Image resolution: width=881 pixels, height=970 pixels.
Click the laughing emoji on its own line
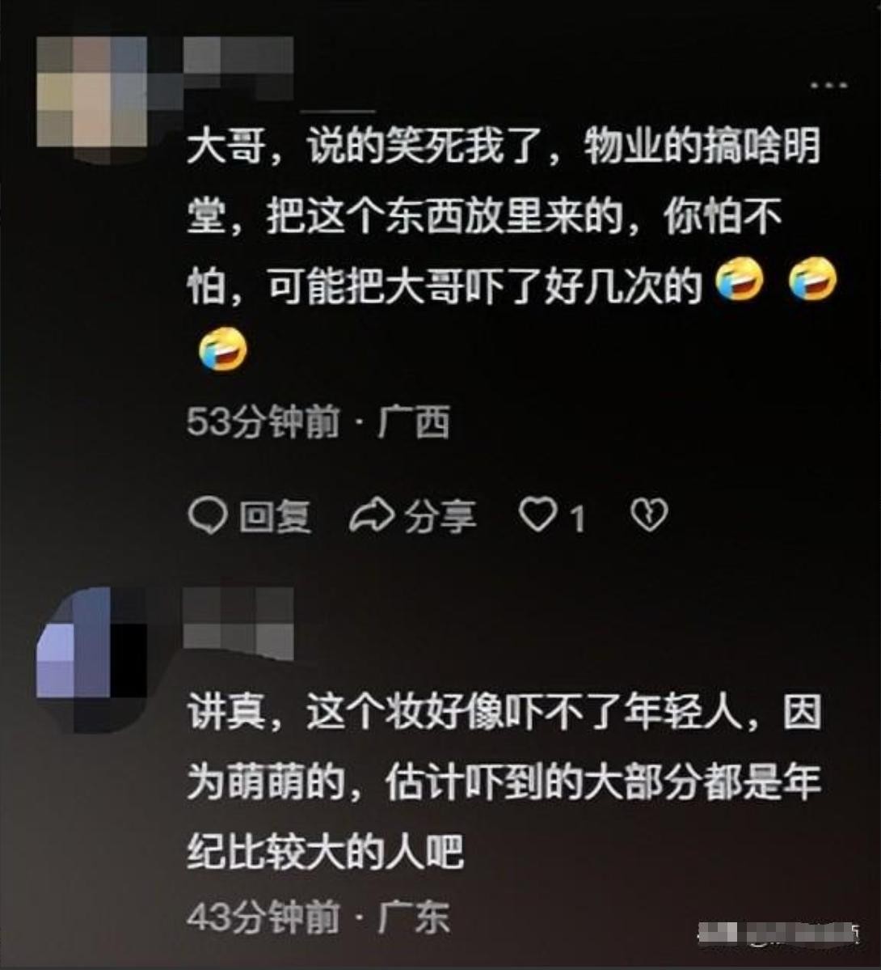(x=223, y=349)
